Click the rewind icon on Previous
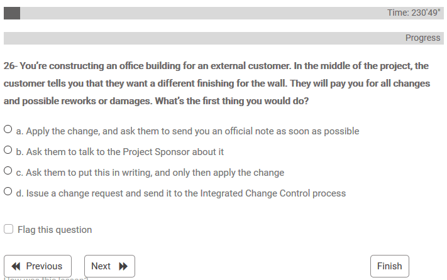 click(x=16, y=266)
